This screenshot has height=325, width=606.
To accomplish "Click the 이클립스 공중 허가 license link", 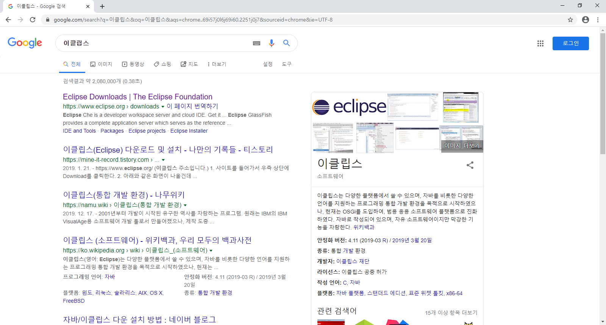I will pos(364,272).
